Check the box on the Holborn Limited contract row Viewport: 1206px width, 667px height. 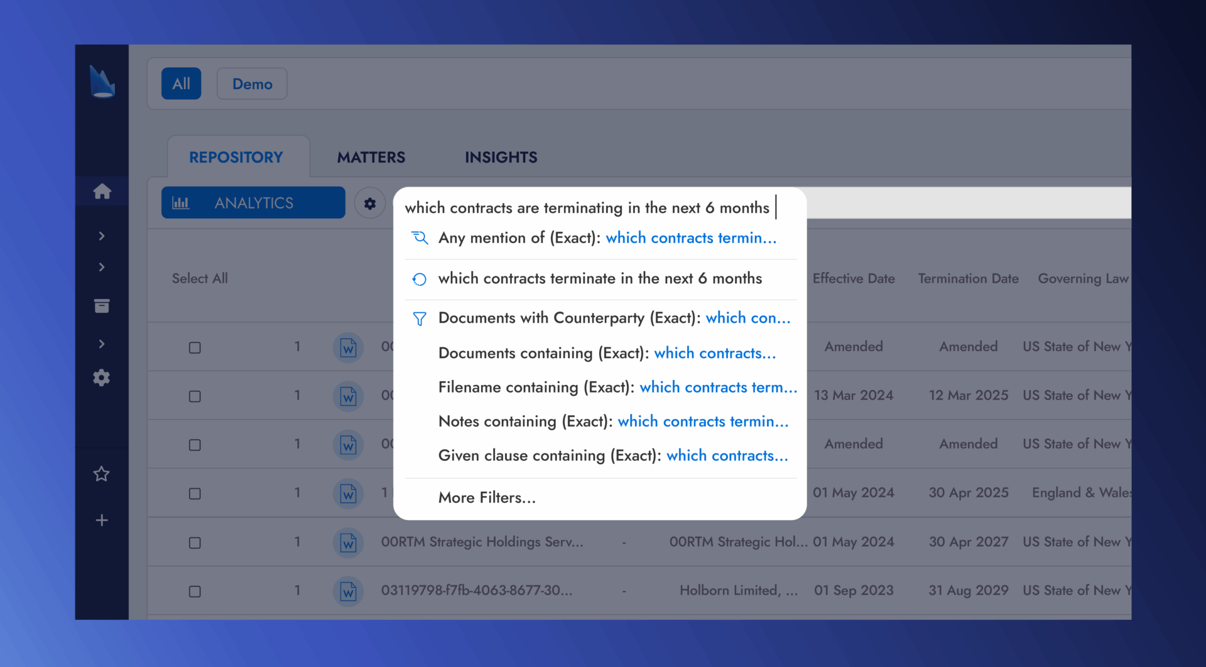pyautogui.click(x=195, y=591)
